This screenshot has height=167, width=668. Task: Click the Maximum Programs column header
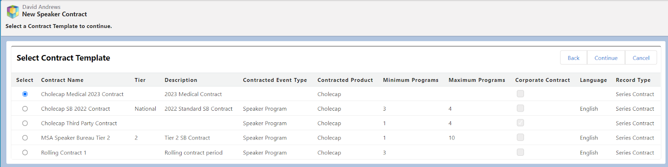point(477,80)
